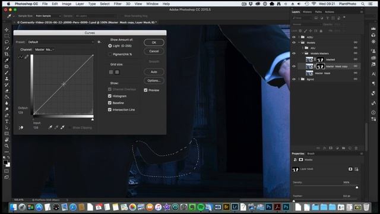Select the Clone Stamp tool

(7, 78)
